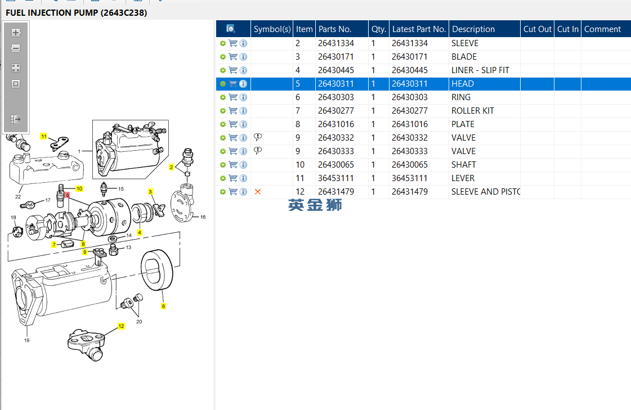The image size is (631, 410).
Task: Select callout 2 in the diagram
Action: [172, 167]
